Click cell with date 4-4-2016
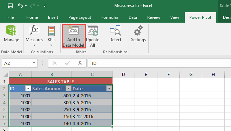 tap(92, 123)
